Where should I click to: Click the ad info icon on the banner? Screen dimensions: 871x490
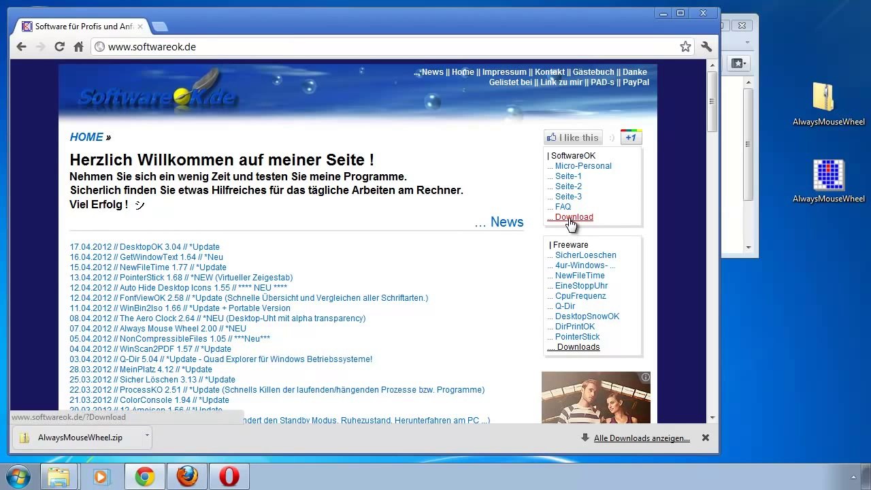645,377
